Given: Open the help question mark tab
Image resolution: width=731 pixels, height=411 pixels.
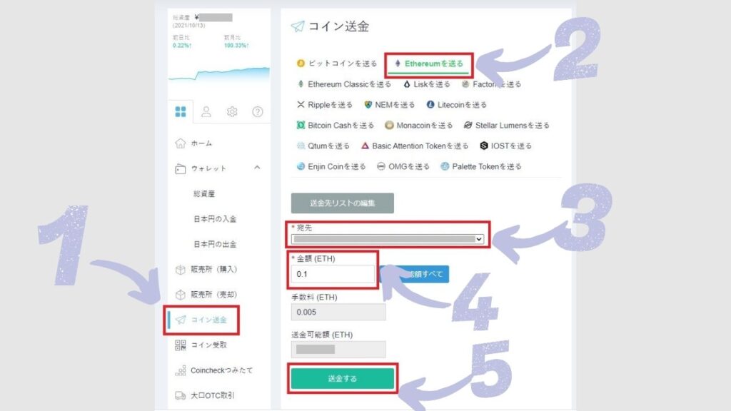Looking at the screenshot, I should point(257,112).
